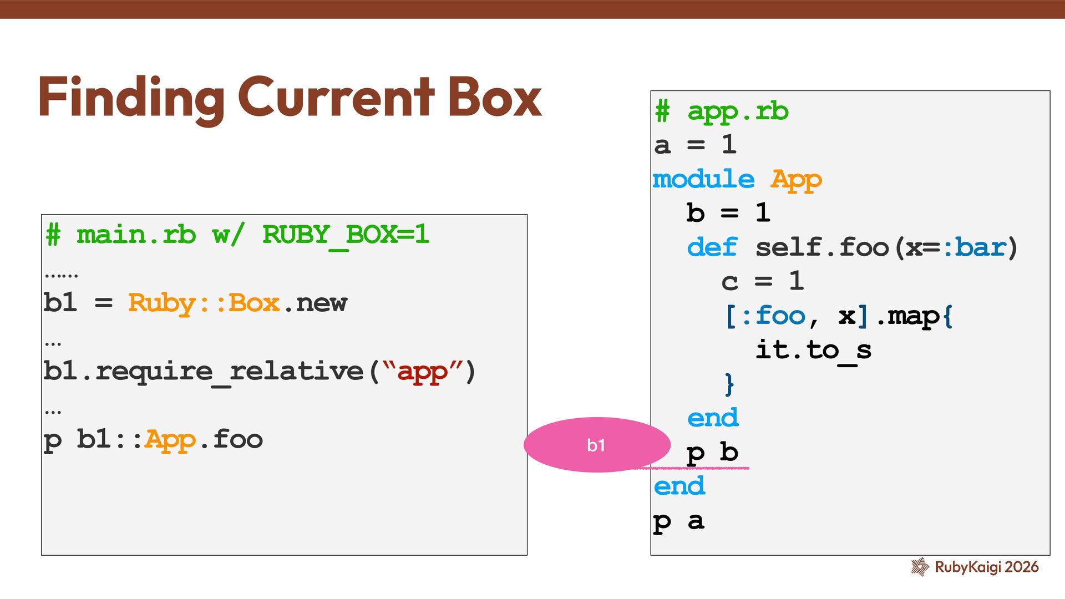Click the b1.require_relative code line

(x=259, y=371)
